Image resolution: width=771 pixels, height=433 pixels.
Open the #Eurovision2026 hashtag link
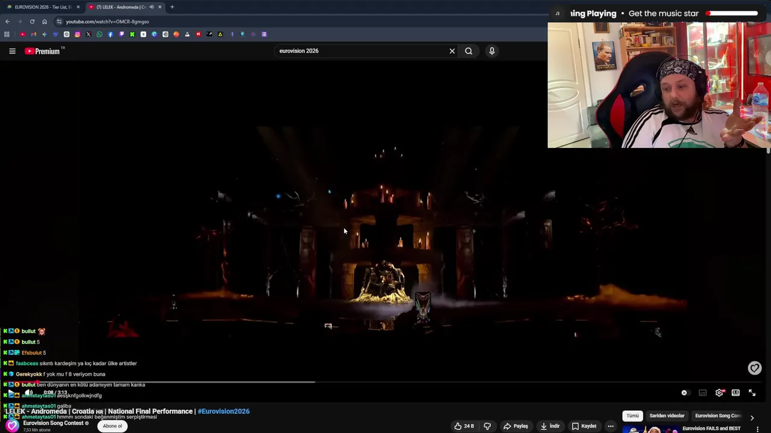[223, 411]
